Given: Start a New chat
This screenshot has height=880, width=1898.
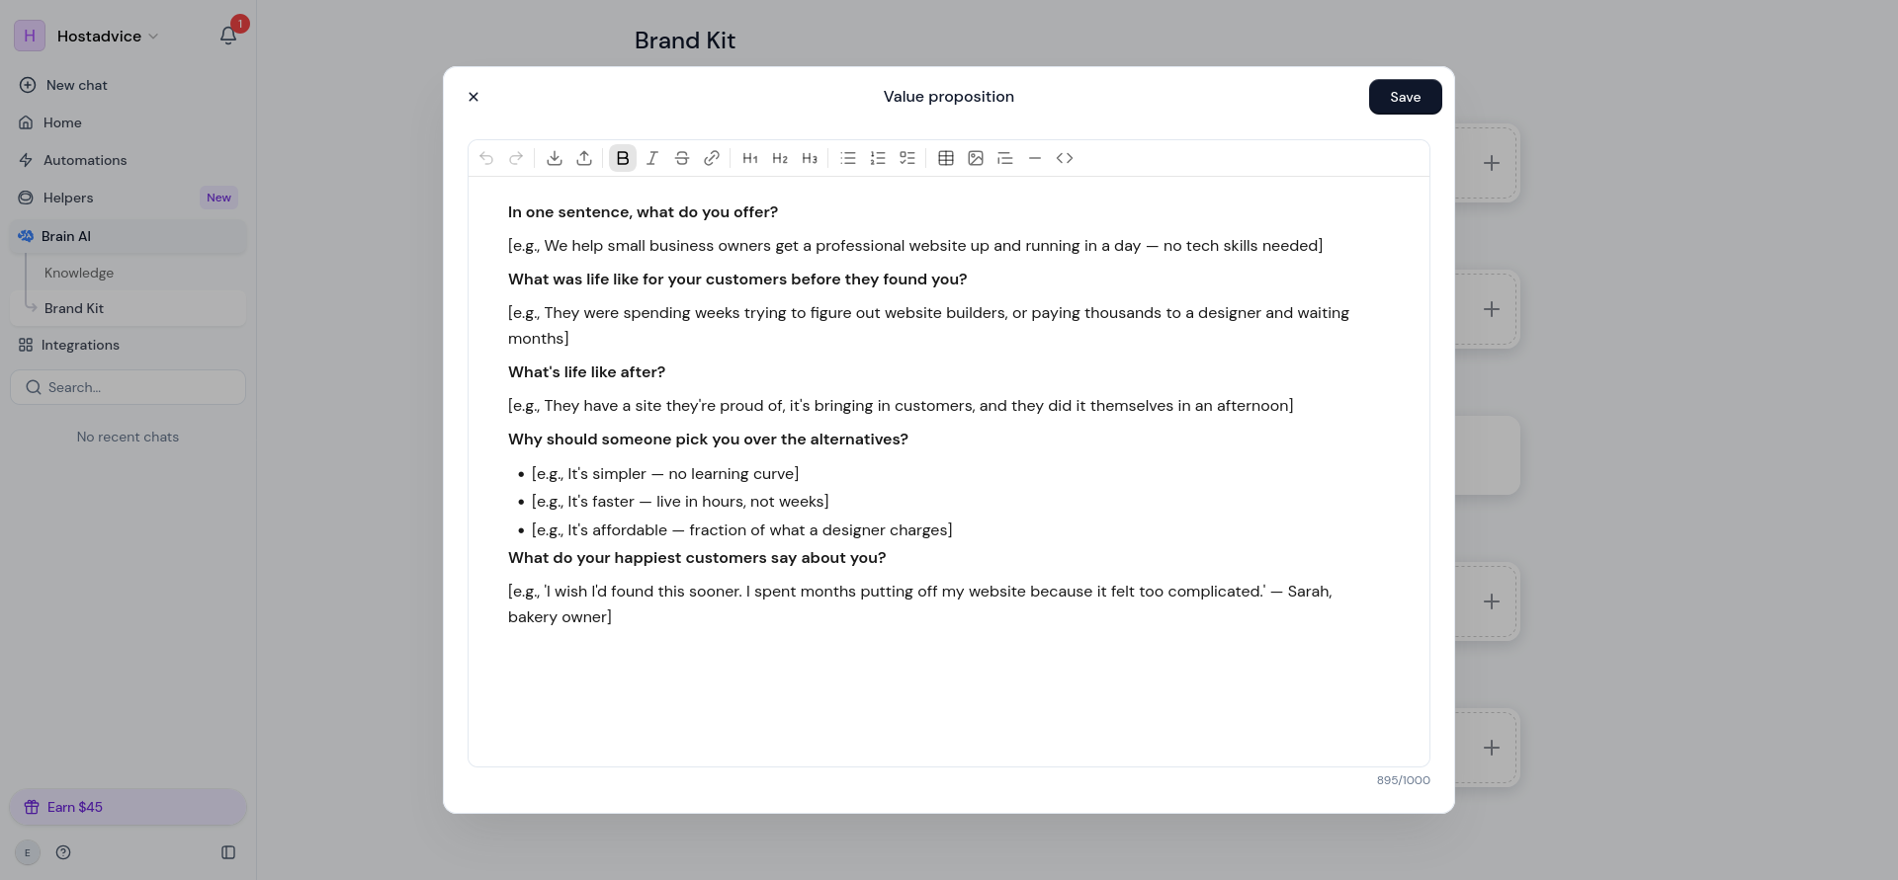Looking at the screenshot, I should click(129, 85).
